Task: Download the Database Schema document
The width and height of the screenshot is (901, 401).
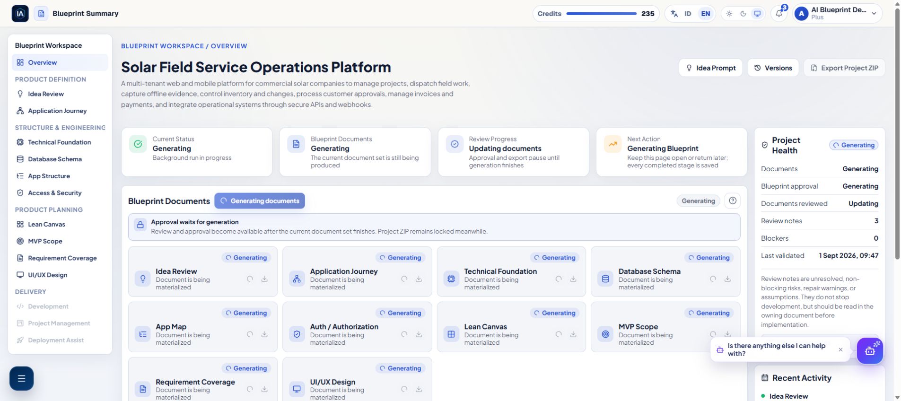Action: point(727,279)
